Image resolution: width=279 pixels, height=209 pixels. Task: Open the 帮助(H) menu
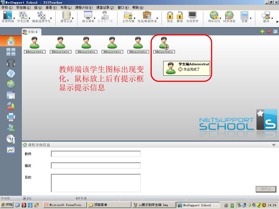coord(138,7)
